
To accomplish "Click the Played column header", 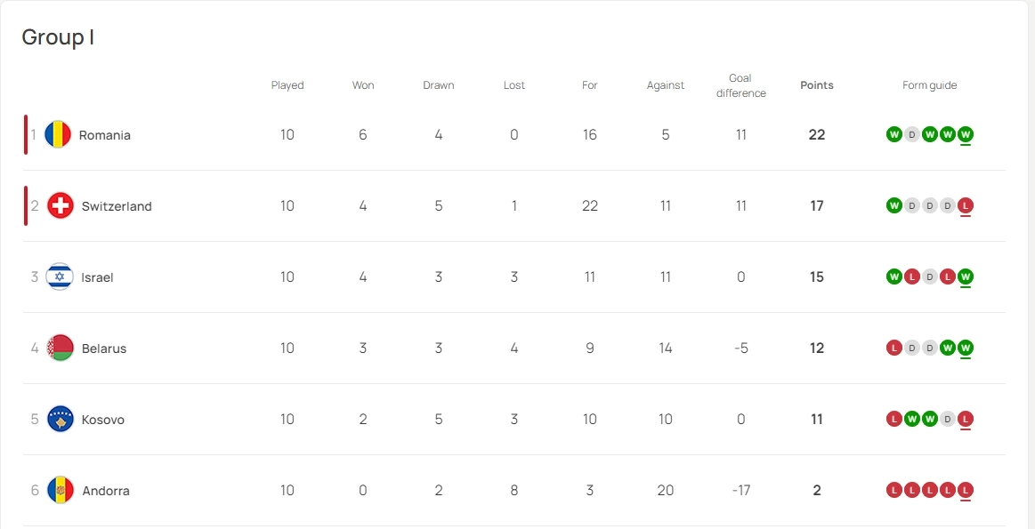I will (287, 85).
